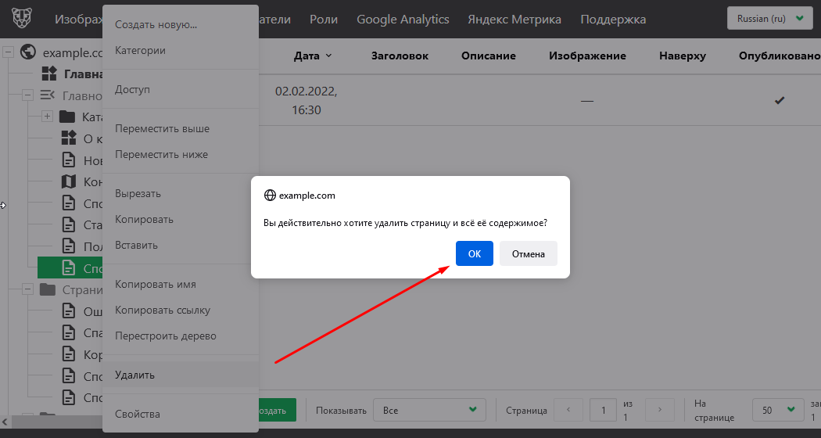Click the black folder icon in the tree

point(67,117)
